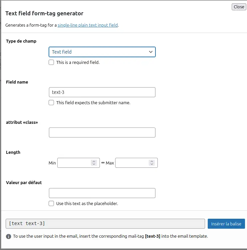This screenshot has width=247, height=250.
Task: Click the attribut «class» input field
Action: pos(102,132)
